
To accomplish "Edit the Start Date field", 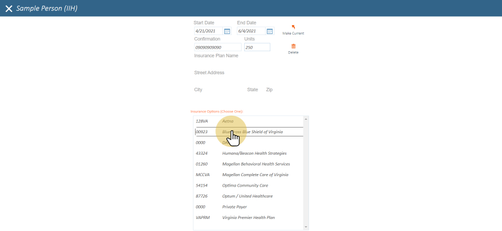I will click(x=208, y=31).
